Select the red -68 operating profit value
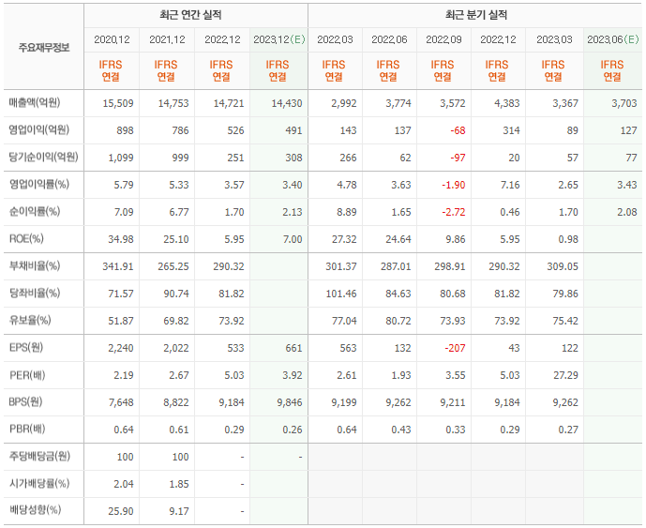Viewport: 646px width, 528px height. click(x=458, y=130)
